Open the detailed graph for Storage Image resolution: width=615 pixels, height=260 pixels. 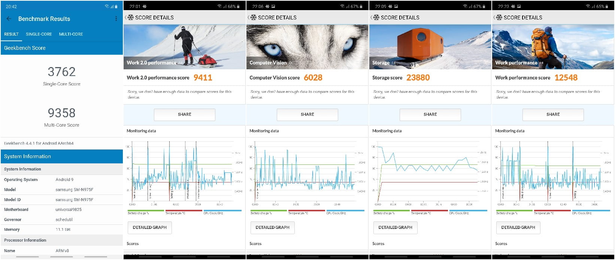tap(395, 227)
